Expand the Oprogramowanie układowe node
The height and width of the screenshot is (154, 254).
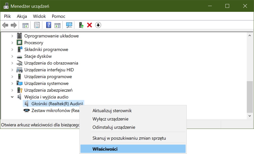[x=12, y=36]
